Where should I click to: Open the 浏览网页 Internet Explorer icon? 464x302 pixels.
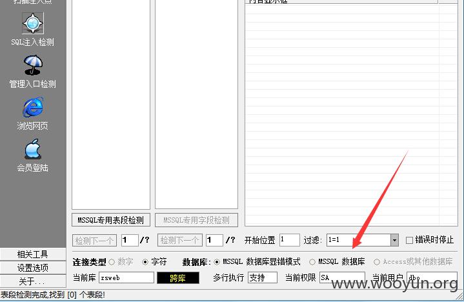pyautogui.click(x=33, y=106)
